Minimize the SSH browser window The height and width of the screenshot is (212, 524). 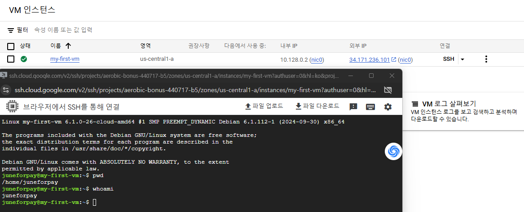pos(350,76)
